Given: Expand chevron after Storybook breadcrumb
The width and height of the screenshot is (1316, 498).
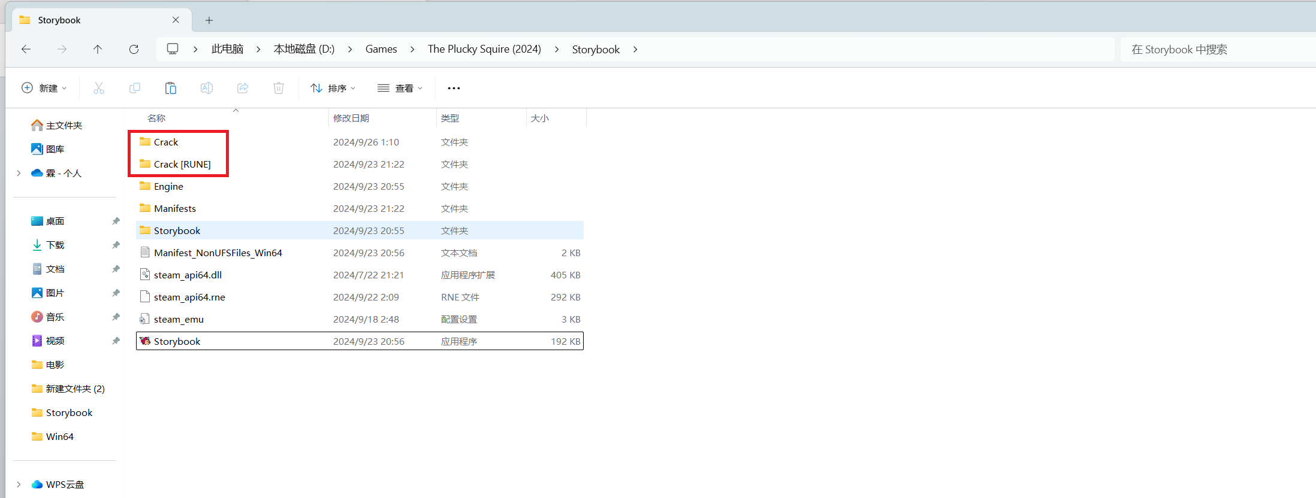Looking at the screenshot, I should point(635,49).
